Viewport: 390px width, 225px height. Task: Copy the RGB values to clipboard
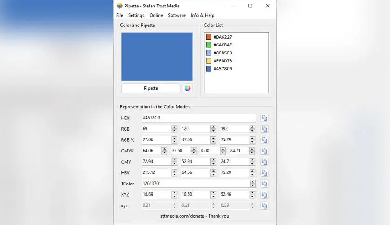tap(265, 129)
